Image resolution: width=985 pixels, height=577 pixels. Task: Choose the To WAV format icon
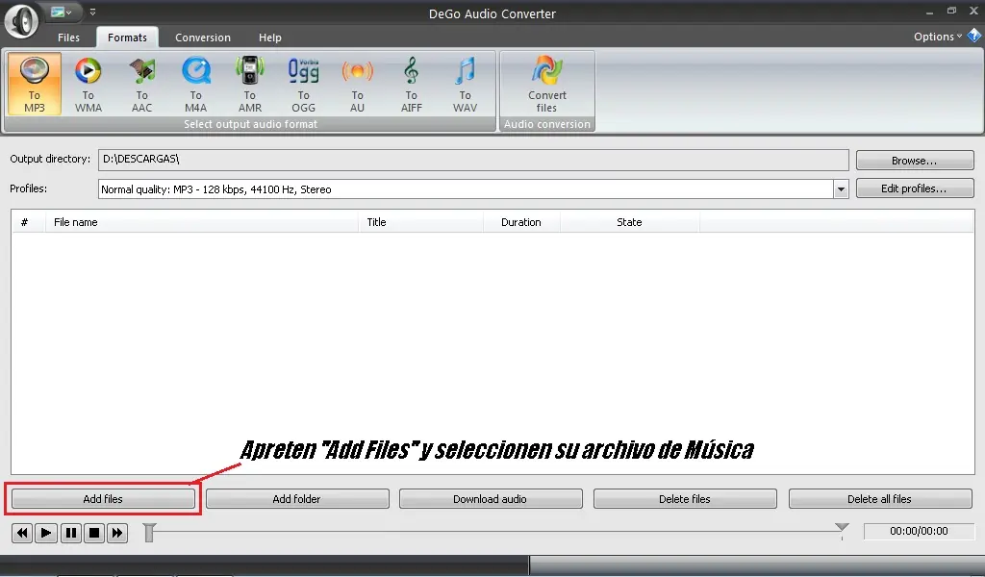pos(465,84)
